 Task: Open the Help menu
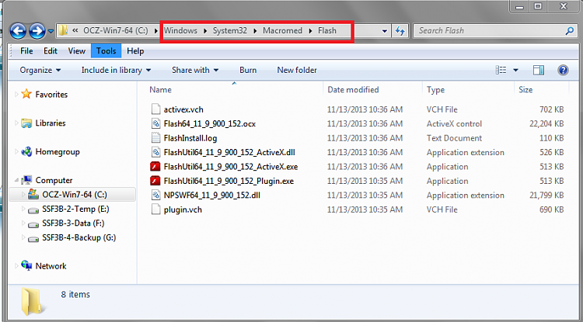(x=135, y=51)
